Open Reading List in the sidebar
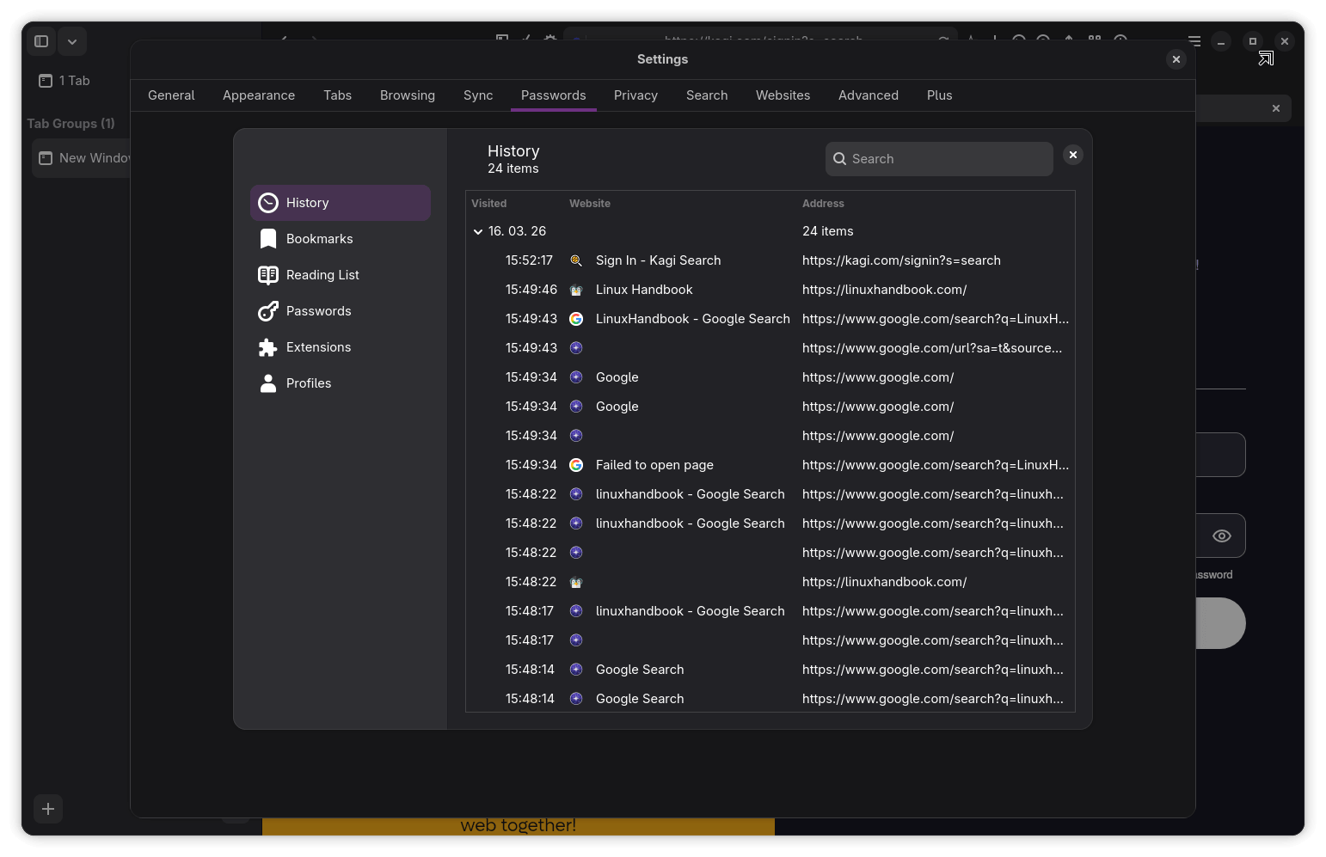This screenshot has width=1326, height=857. (322, 275)
